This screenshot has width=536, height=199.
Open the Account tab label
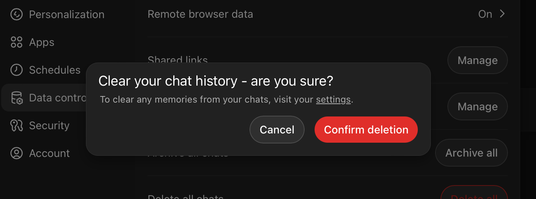tap(49, 153)
